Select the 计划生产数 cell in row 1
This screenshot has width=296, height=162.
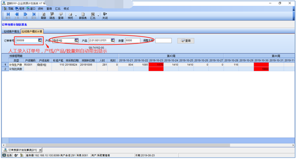coord(16,65)
